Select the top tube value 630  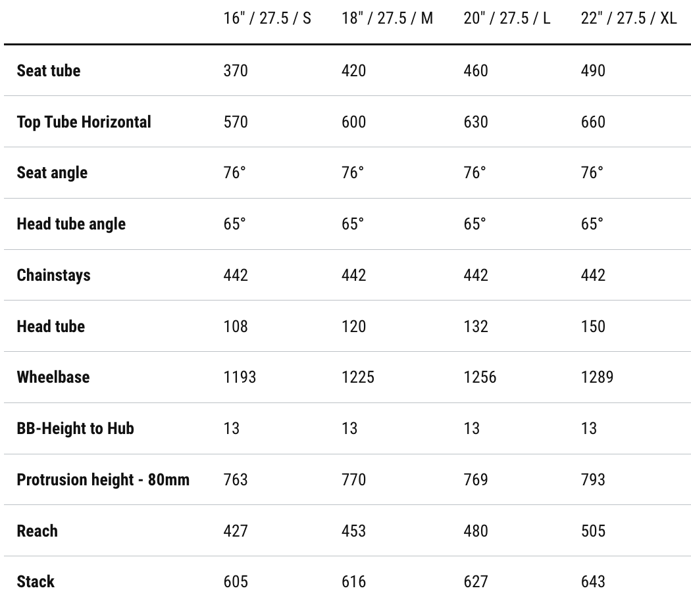475,122
